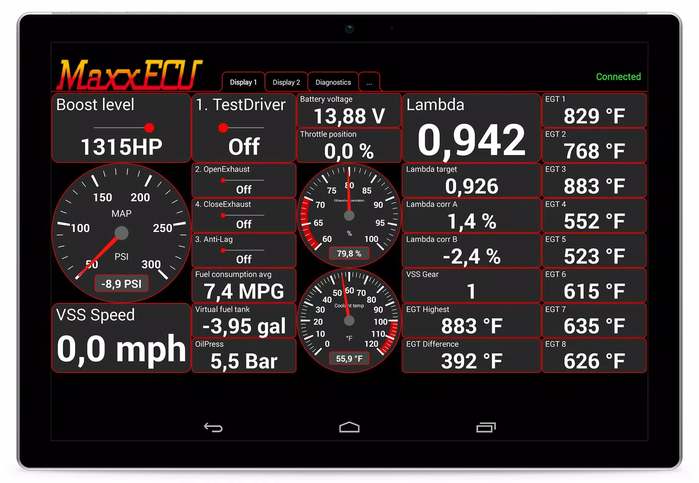Open the Diagnostics screen tab
699x483 pixels.
click(x=332, y=82)
